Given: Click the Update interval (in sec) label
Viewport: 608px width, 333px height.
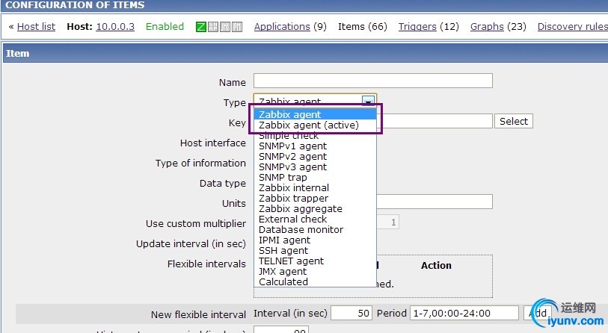Looking at the screenshot, I should coord(191,244).
